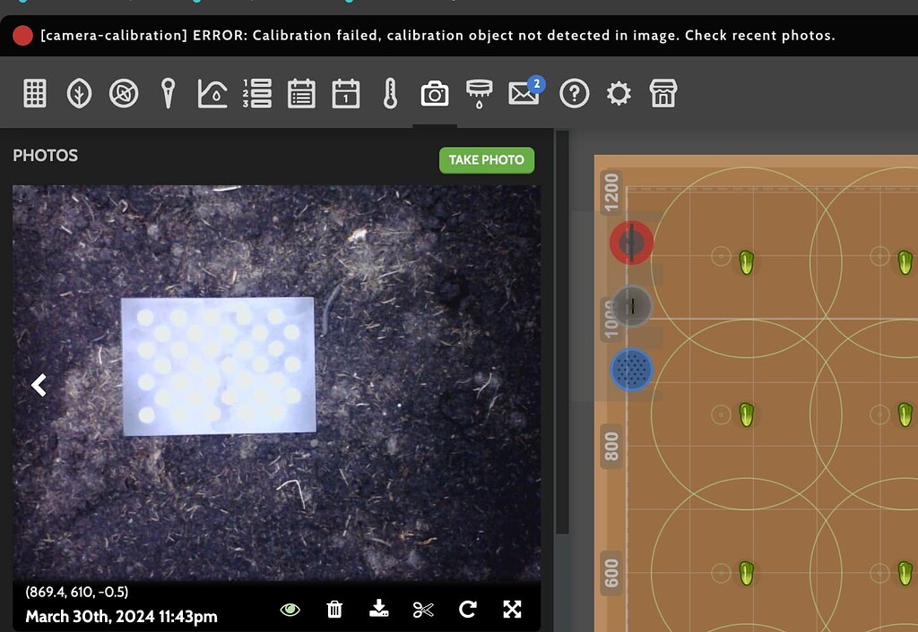Crop the photo with the scissors tool
The width and height of the screenshot is (918, 632).
click(423, 609)
